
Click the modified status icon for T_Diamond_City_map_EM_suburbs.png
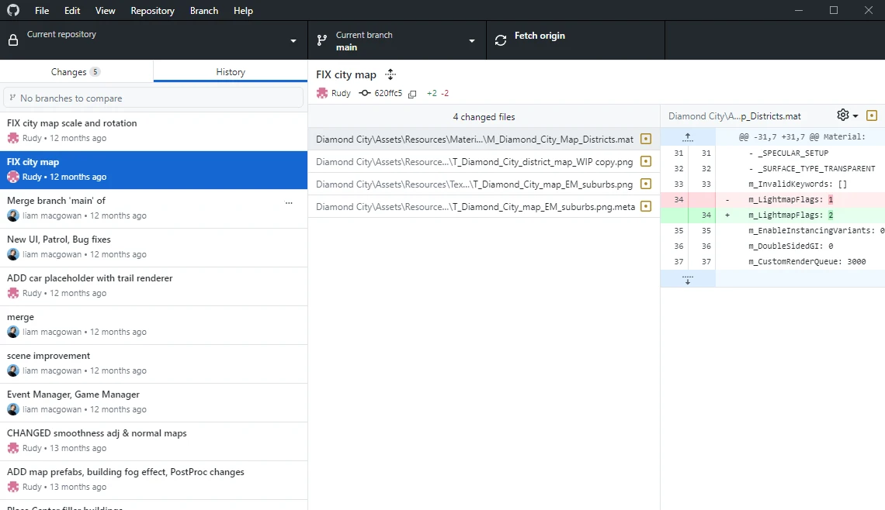point(645,185)
